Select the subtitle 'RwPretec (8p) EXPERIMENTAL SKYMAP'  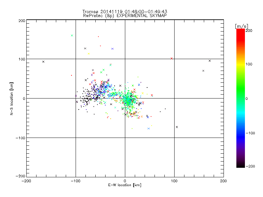(125, 16)
